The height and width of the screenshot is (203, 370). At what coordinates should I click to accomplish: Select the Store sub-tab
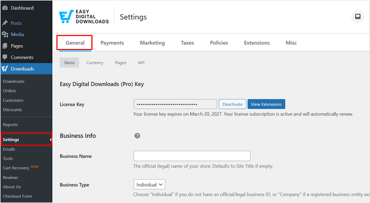click(x=70, y=63)
